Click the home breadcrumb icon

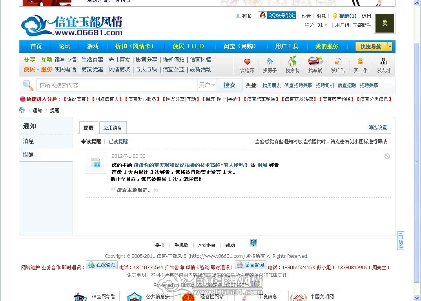click(22, 110)
